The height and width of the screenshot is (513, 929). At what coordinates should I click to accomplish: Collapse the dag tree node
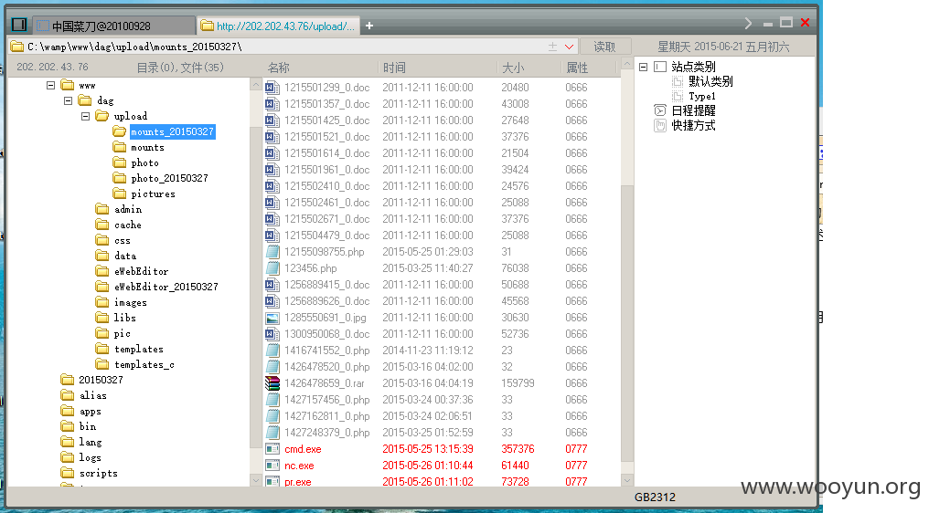(69, 100)
